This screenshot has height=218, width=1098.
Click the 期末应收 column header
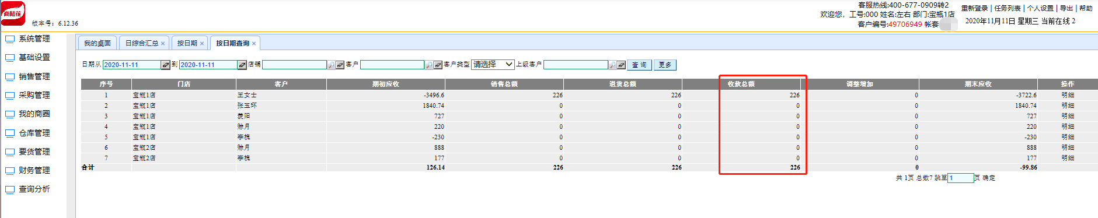(x=978, y=84)
